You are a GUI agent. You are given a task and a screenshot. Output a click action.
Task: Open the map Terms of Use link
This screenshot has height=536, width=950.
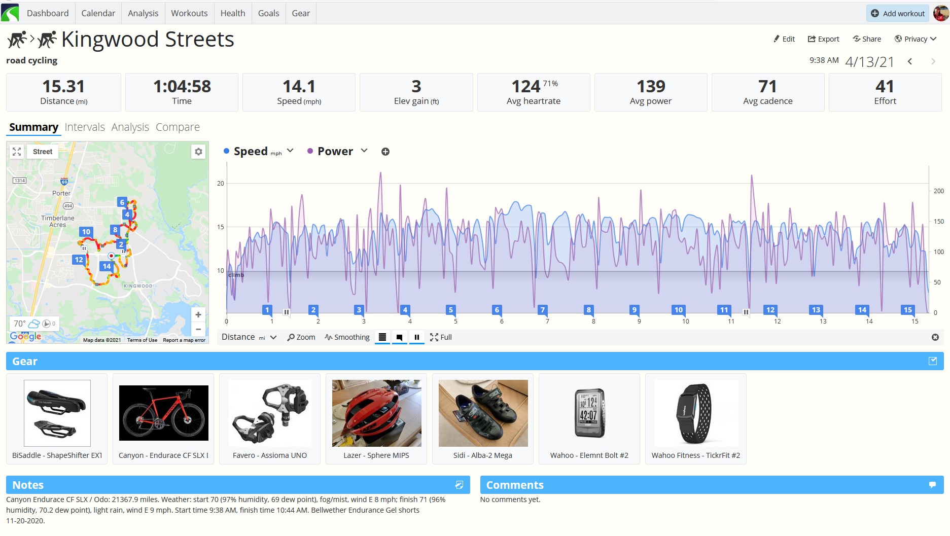(x=142, y=340)
